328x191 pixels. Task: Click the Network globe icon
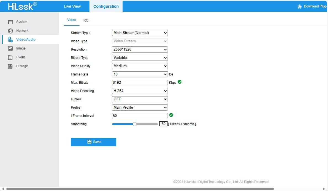point(10,31)
